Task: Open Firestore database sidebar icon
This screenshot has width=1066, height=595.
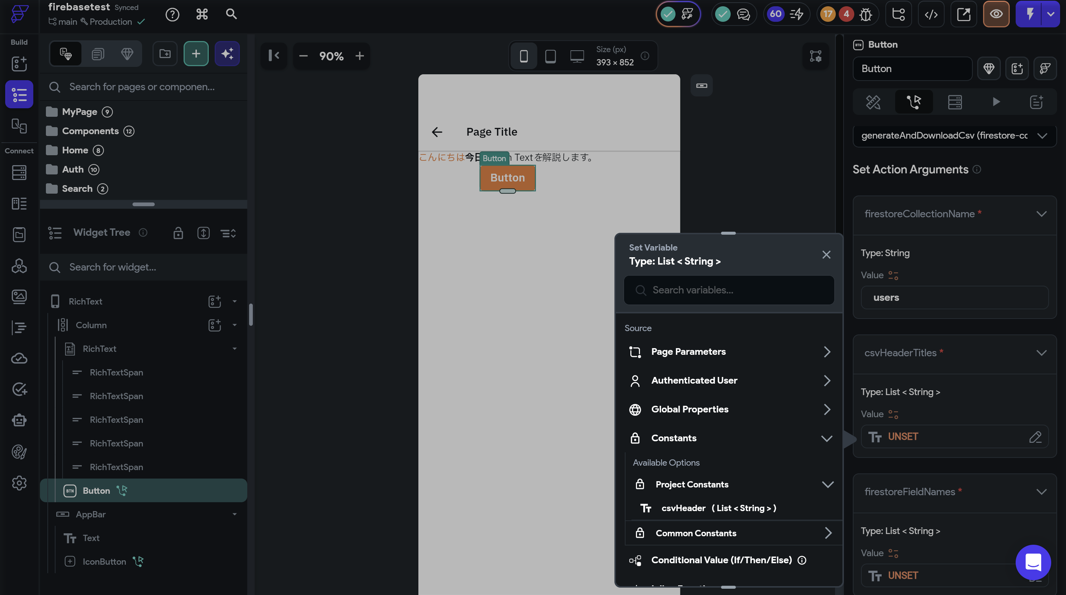Action: tap(19, 172)
